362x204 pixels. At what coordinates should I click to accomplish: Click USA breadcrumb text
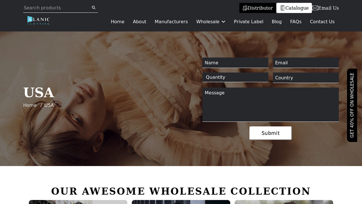point(49,105)
